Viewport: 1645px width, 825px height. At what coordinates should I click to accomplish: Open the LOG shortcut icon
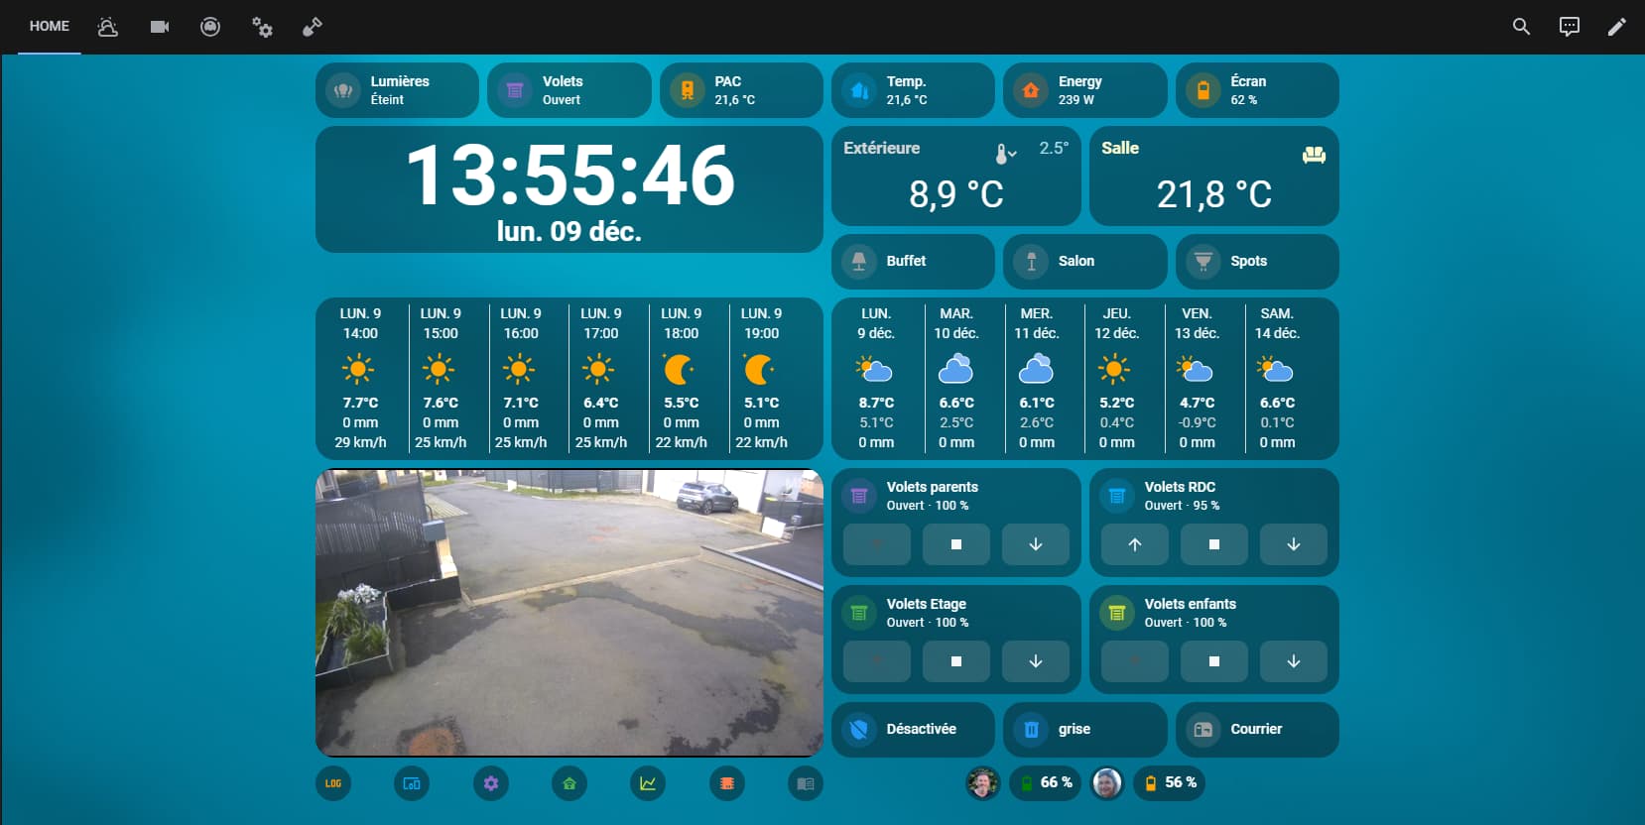[x=333, y=783]
